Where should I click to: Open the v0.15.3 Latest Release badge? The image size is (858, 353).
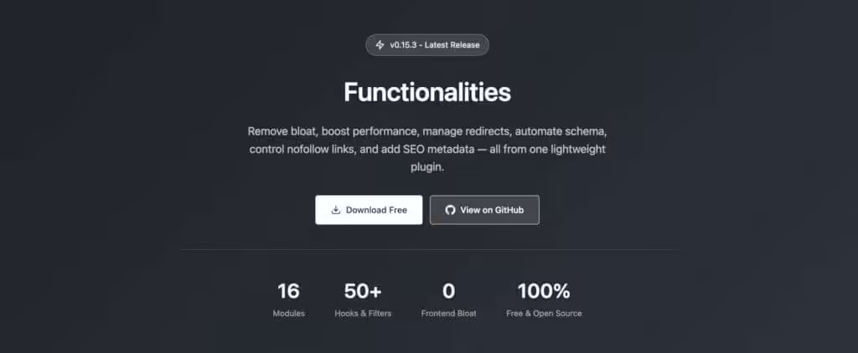point(427,45)
